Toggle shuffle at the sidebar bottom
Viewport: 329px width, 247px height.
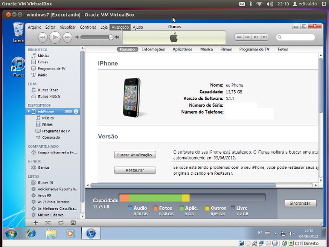48,223
